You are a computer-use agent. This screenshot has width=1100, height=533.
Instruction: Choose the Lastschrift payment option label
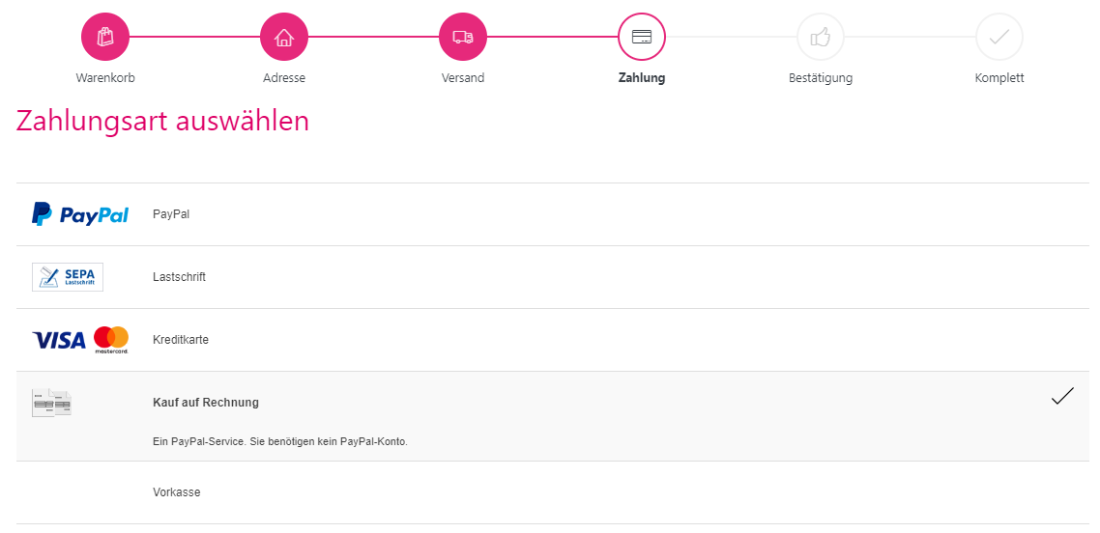click(x=179, y=277)
